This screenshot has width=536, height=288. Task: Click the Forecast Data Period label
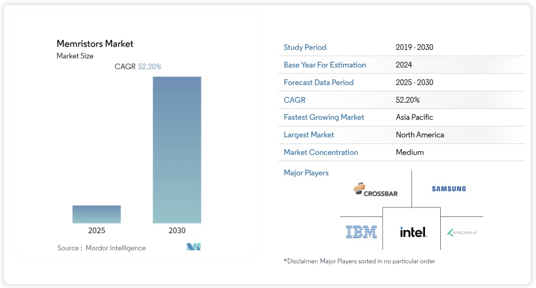coord(318,82)
